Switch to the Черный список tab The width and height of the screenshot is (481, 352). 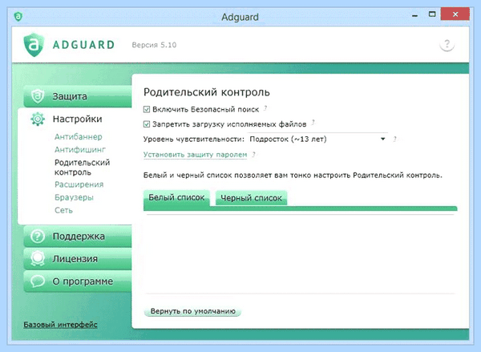click(x=251, y=198)
